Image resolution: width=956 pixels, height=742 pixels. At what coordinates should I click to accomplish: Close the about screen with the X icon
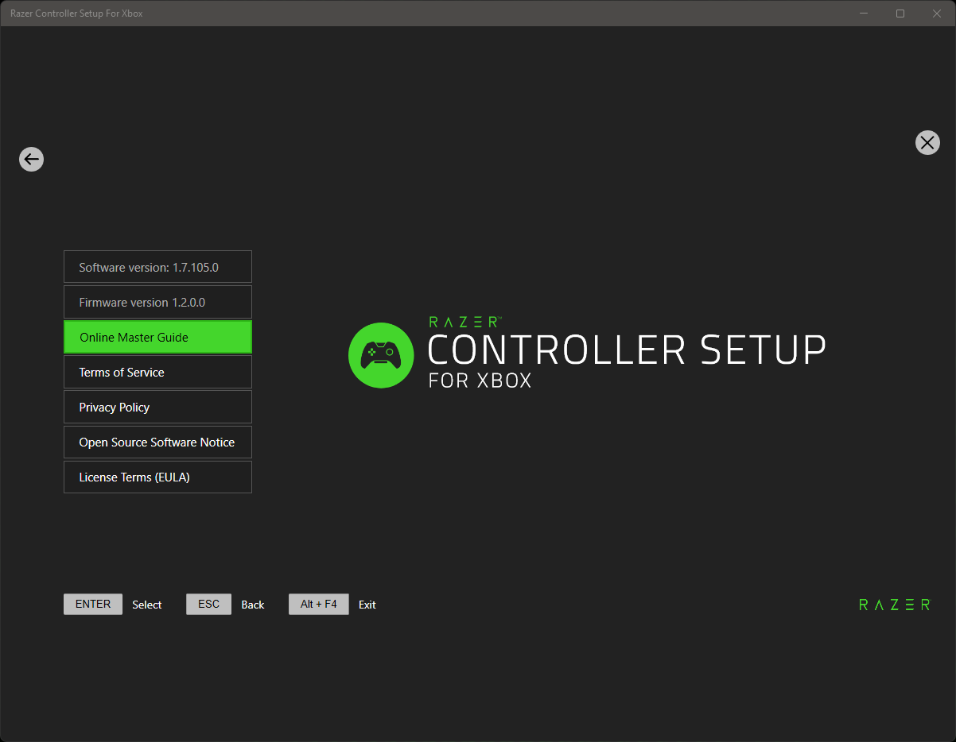point(927,142)
